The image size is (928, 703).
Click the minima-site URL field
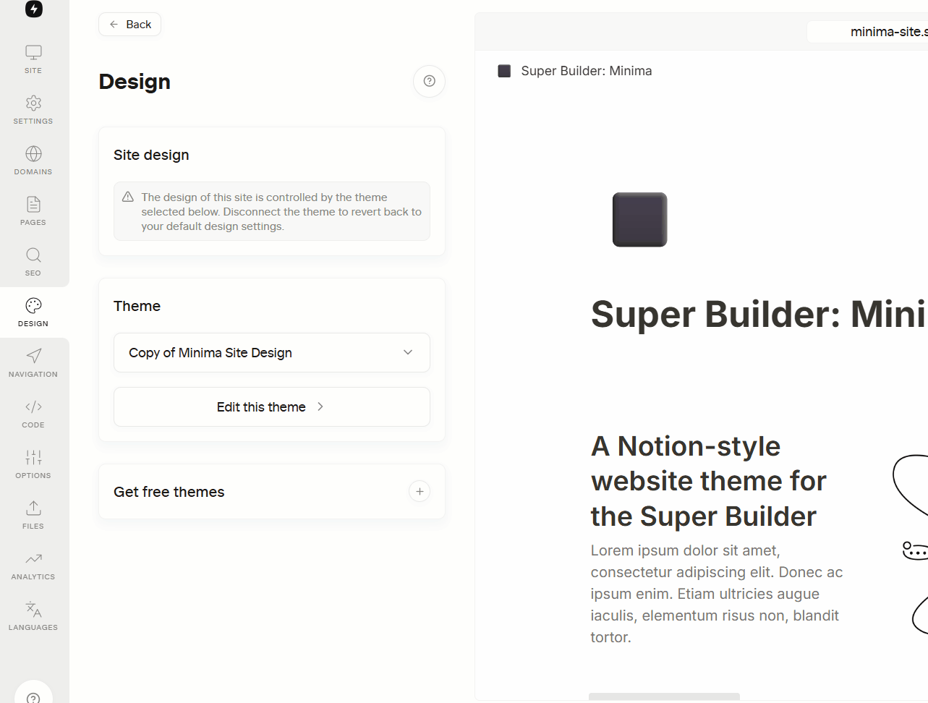coord(867,32)
